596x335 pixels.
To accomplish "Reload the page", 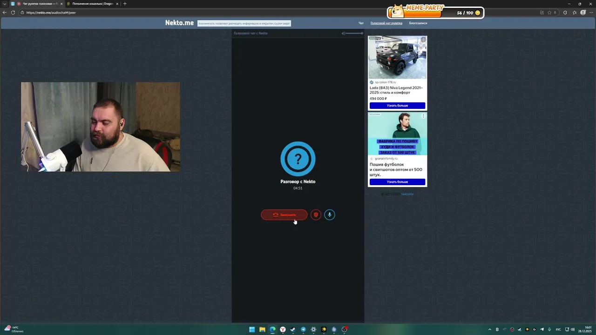I will coord(13,13).
